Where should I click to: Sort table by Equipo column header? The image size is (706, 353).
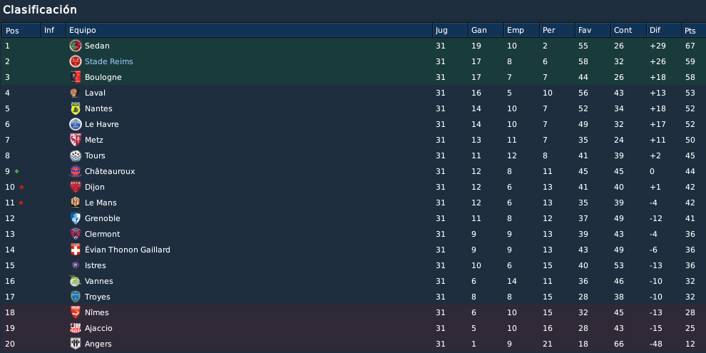[249, 30]
